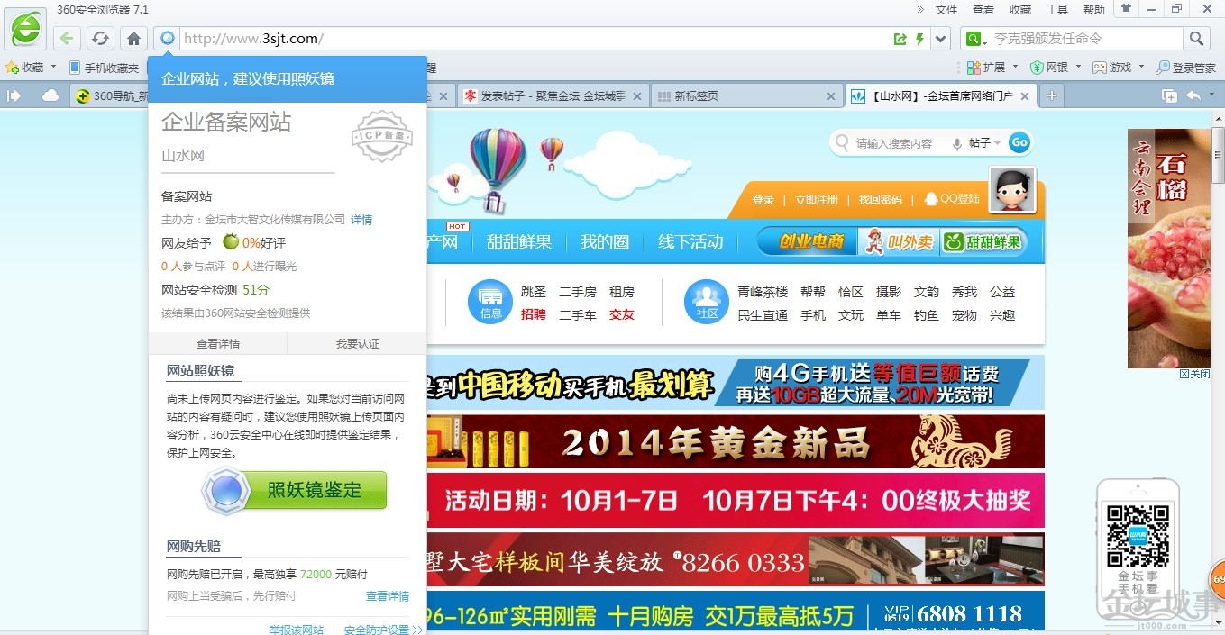Click in the address bar URL field
This screenshot has height=635, width=1225.
532,39
